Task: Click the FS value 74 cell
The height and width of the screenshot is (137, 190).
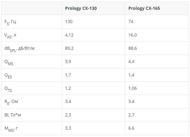Action: pyautogui.click(x=131, y=22)
